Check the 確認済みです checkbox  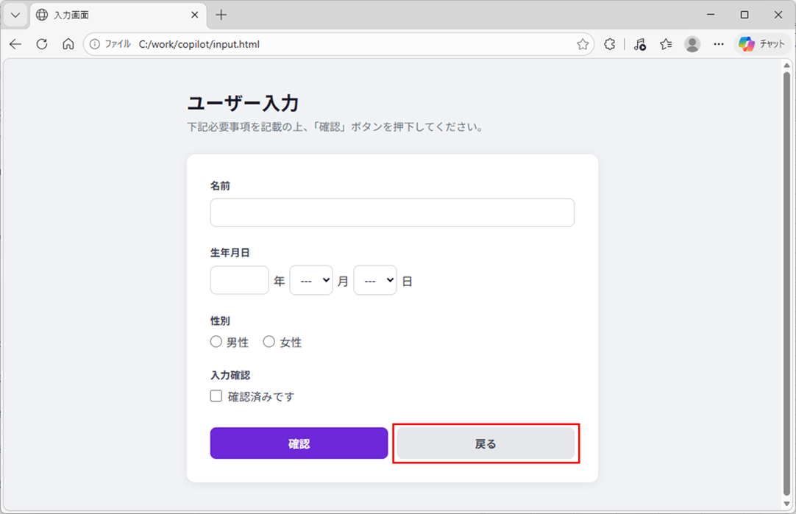(x=216, y=396)
